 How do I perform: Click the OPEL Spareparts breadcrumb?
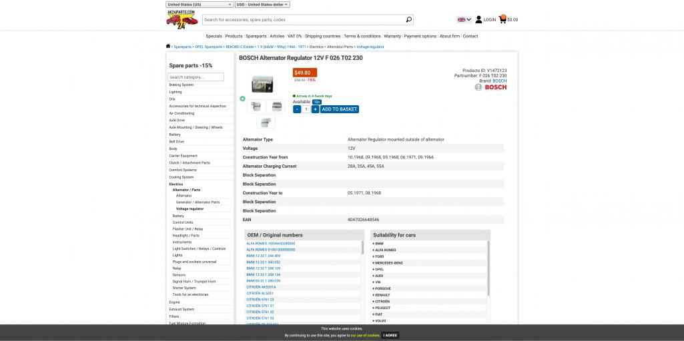pyautogui.click(x=208, y=47)
